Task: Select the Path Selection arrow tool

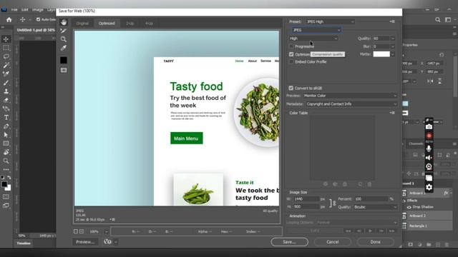Action: tap(6, 135)
